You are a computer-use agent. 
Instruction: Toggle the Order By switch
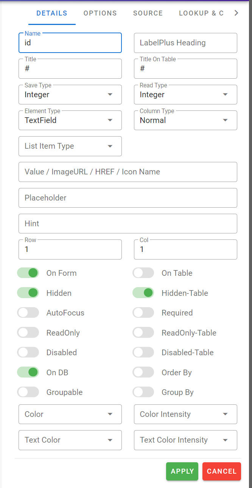coord(143,372)
